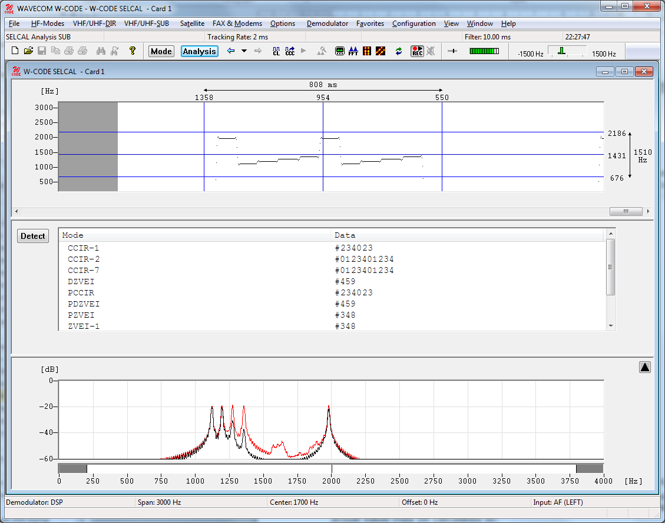Click the waterfall diagonal pattern icon
The width and height of the screenshot is (665, 523).
(381, 51)
